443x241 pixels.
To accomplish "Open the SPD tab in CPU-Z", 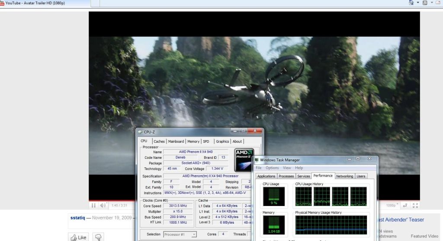I will point(206,141).
